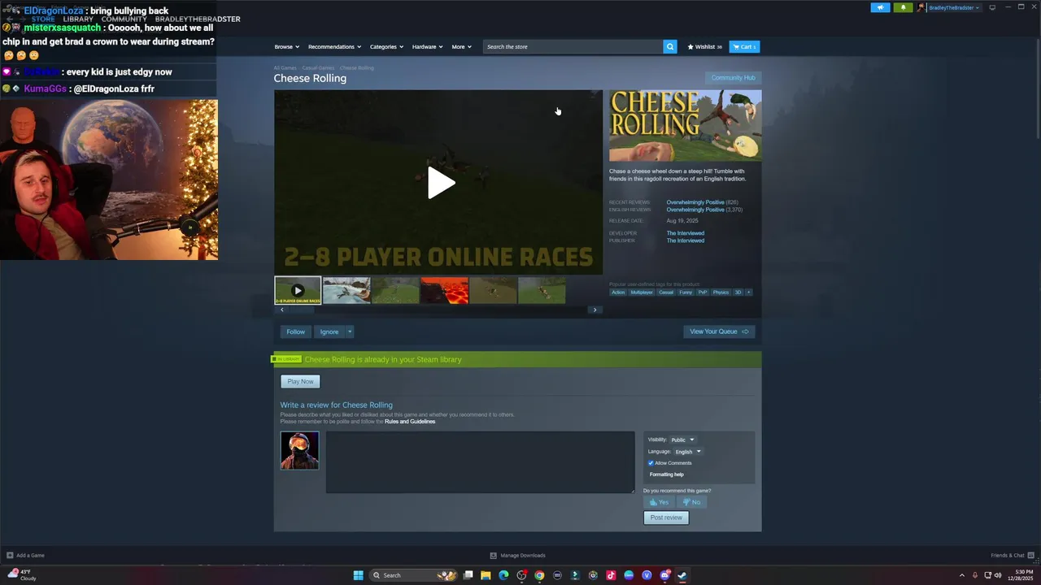Click the Steam icon in the taskbar

tap(682, 575)
